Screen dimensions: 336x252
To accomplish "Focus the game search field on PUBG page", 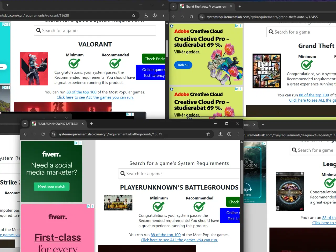I will pyautogui.click(x=181, y=174).
